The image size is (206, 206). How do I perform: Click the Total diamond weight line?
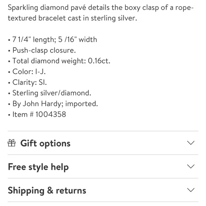click(59, 61)
